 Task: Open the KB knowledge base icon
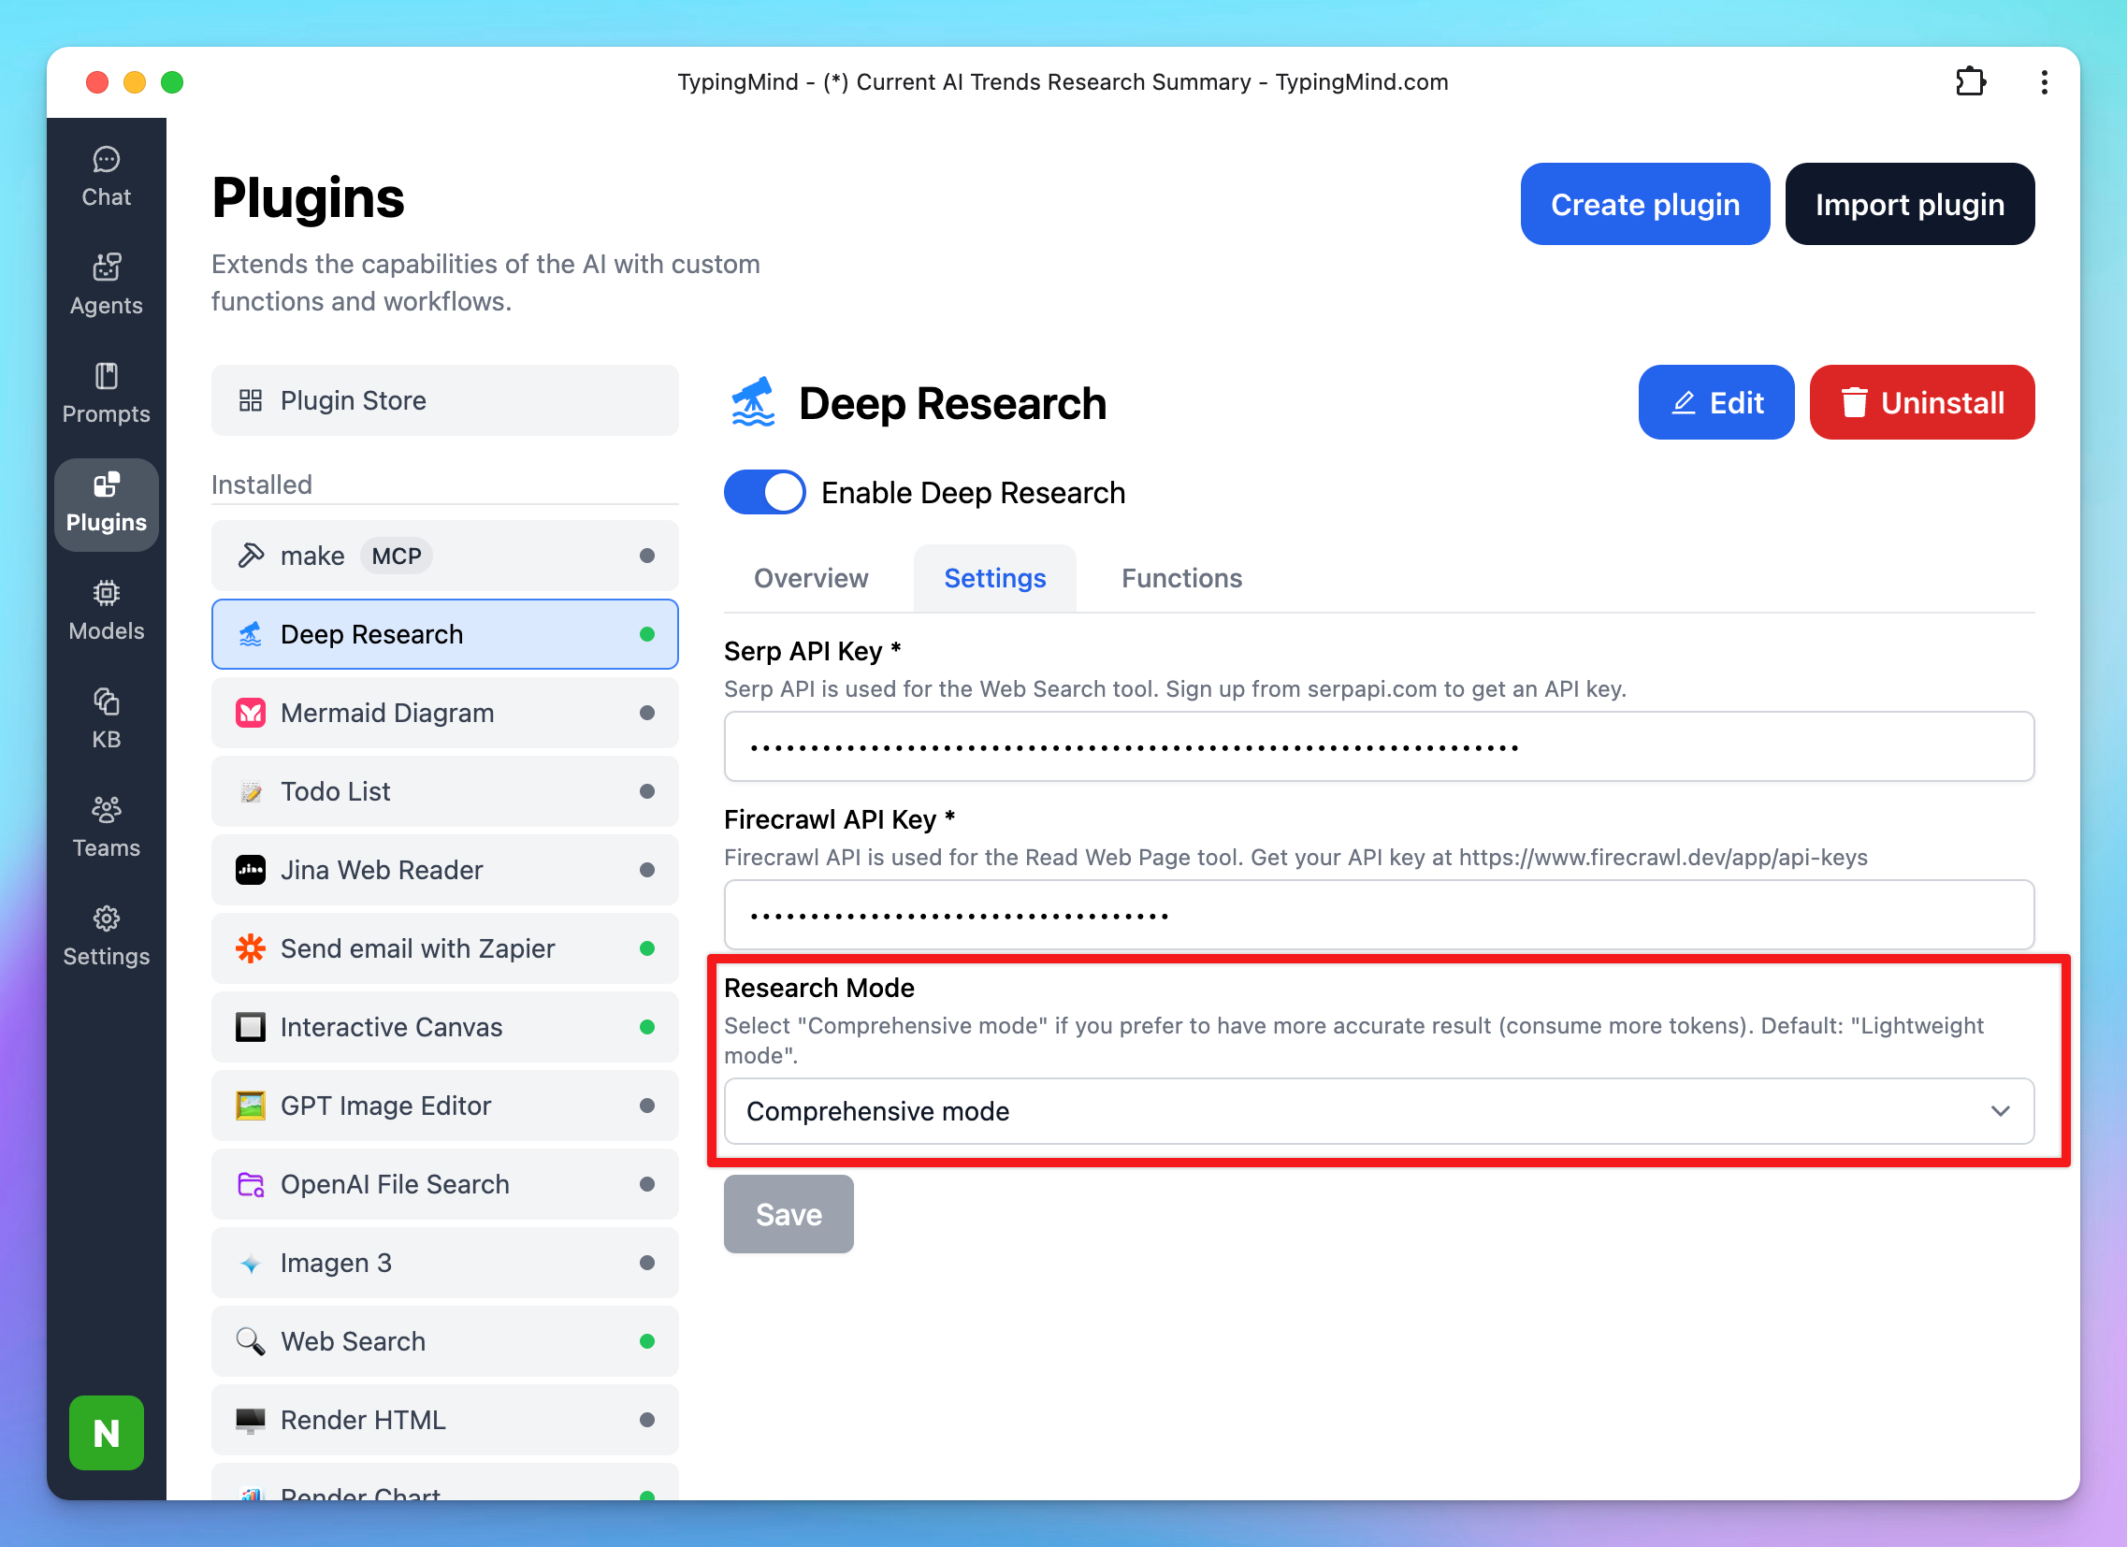[x=106, y=701]
